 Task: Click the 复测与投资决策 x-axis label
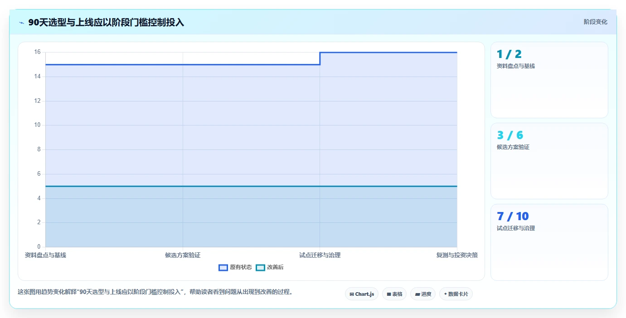(x=457, y=255)
